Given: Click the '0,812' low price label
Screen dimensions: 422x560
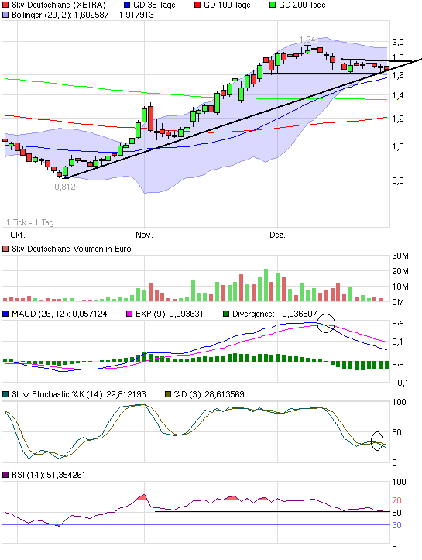Looking at the screenshot, I should (65, 187).
